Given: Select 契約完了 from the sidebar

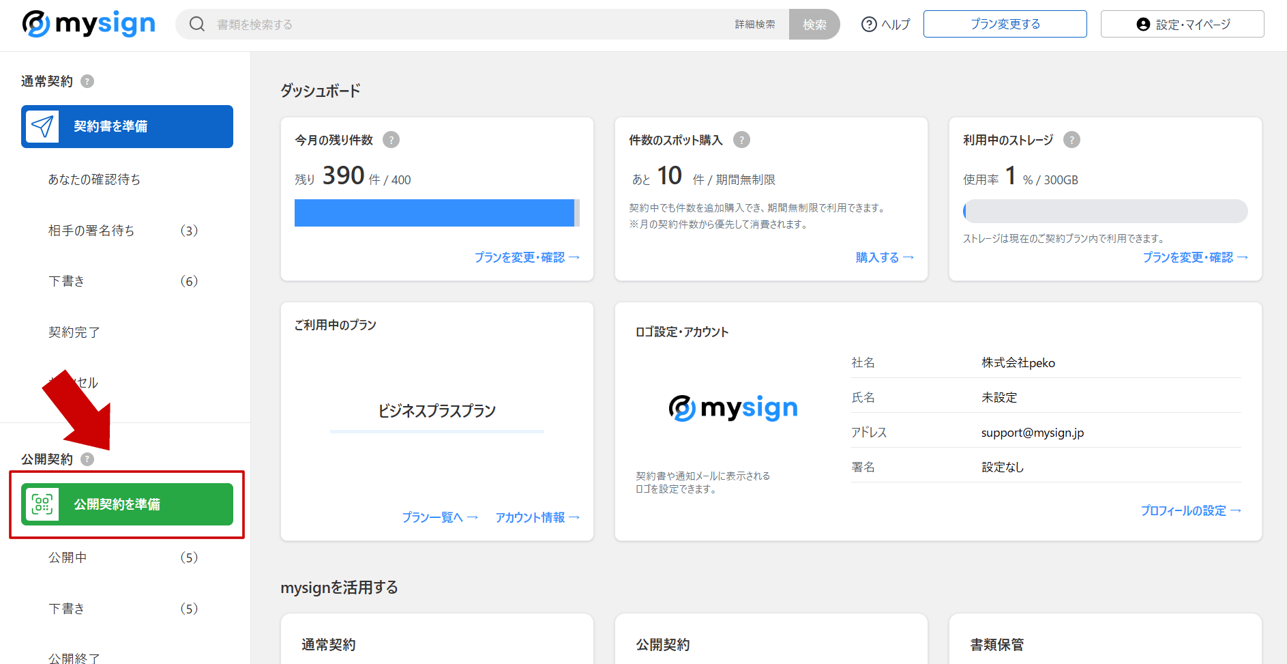Looking at the screenshot, I should tap(75, 332).
